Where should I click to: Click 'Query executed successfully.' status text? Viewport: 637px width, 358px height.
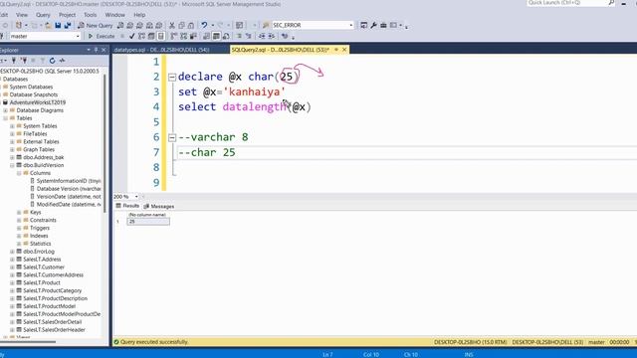[x=154, y=342]
